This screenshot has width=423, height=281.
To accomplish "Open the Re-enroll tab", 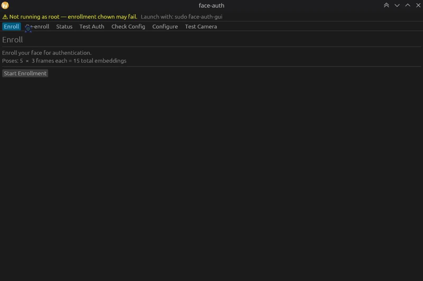I will pyautogui.click(x=37, y=27).
